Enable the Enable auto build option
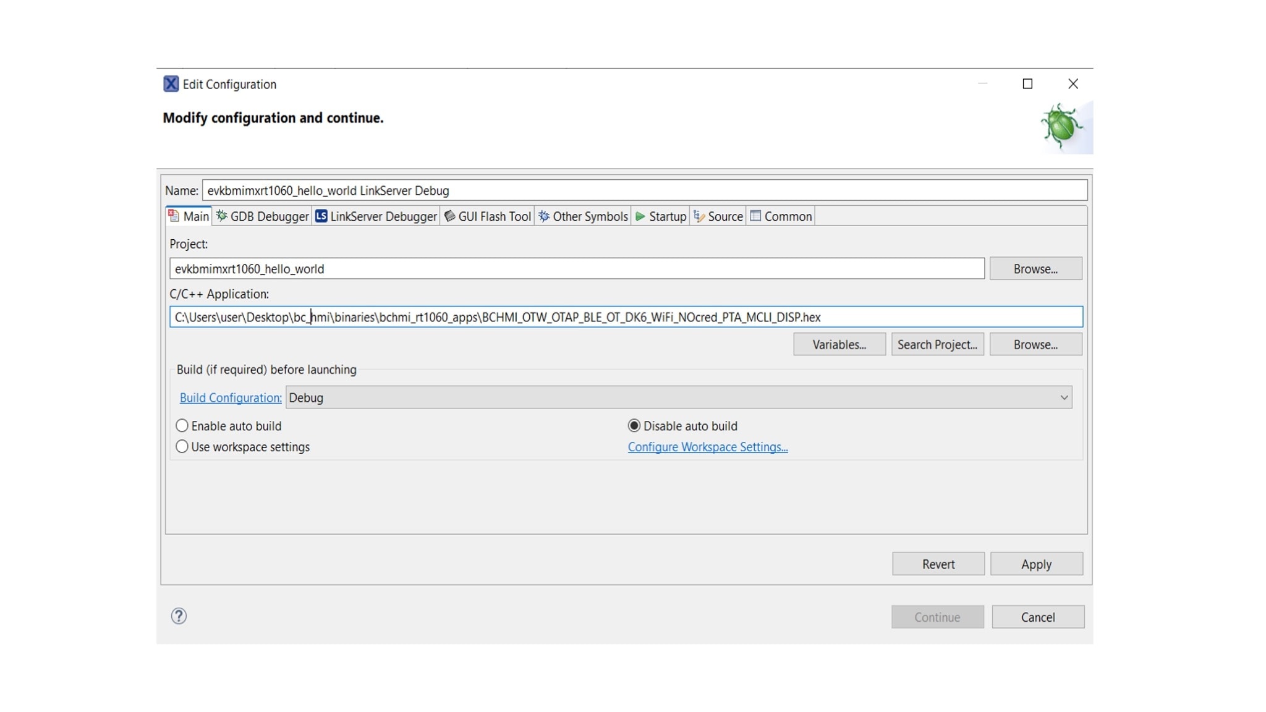The height and width of the screenshot is (712, 1266). click(182, 425)
